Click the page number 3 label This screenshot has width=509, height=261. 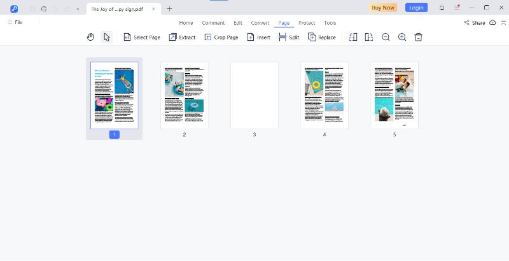[x=254, y=134]
